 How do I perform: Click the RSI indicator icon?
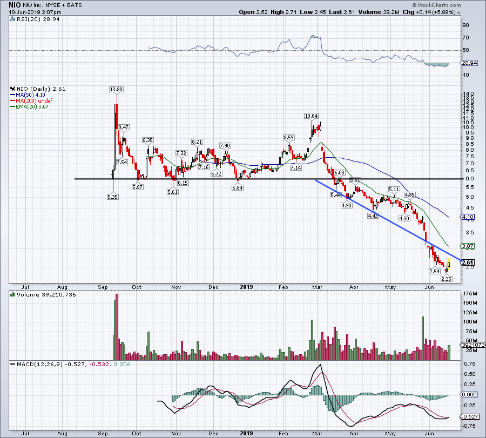(13, 19)
